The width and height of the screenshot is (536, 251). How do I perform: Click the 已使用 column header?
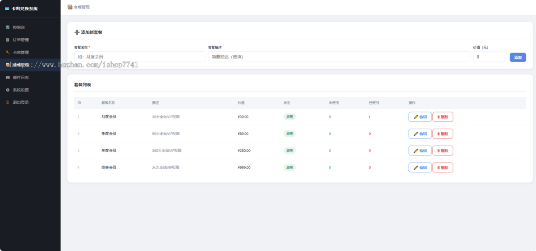[373, 103]
